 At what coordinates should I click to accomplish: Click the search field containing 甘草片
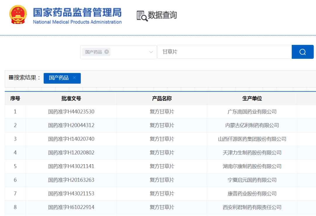pos(224,52)
